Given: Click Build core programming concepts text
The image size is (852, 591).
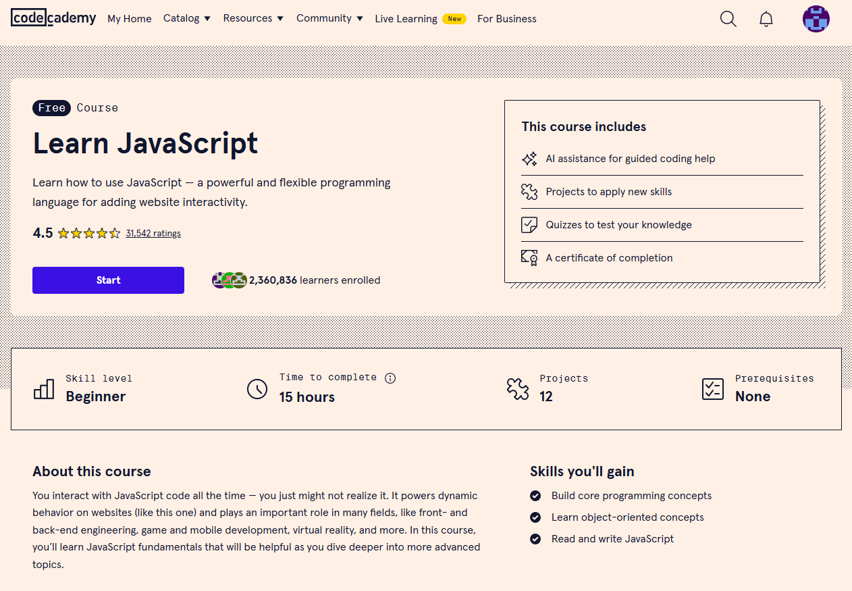Looking at the screenshot, I should pyautogui.click(x=632, y=496).
